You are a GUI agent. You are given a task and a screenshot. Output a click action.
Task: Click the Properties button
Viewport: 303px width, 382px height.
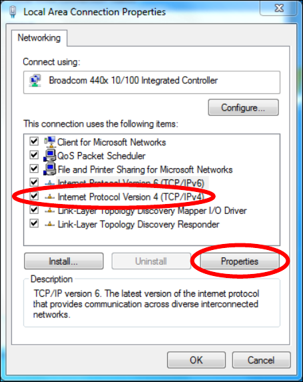pyautogui.click(x=240, y=261)
